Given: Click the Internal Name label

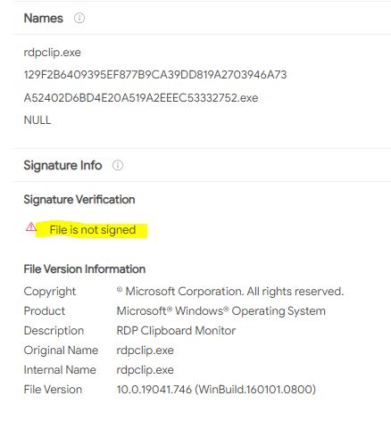Looking at the screenshot, I should pos(60,370).
